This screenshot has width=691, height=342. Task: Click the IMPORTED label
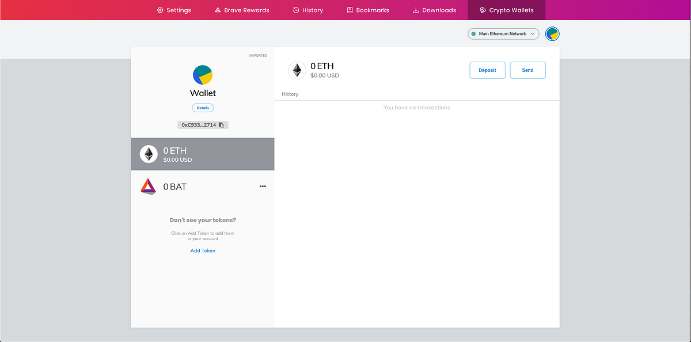click(258, 56)
